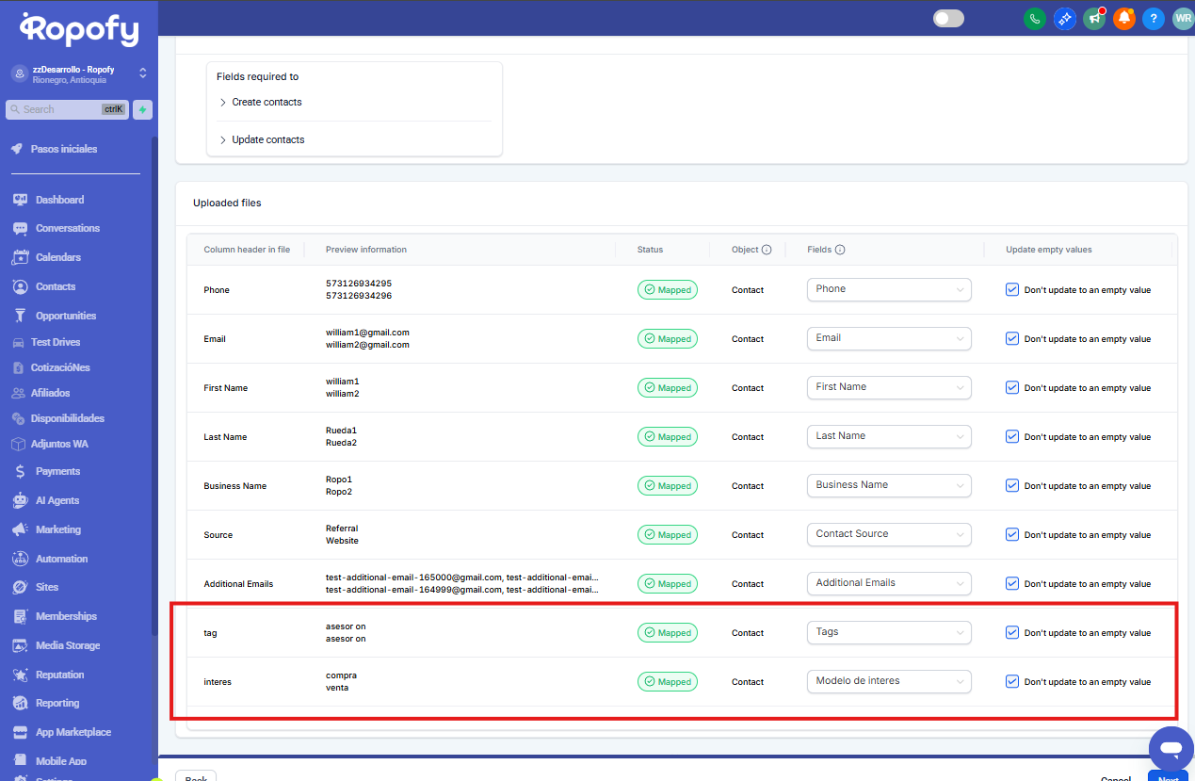Click the megaphone announcements icon
The image size is (1195, 781).
coord(1094,19)
